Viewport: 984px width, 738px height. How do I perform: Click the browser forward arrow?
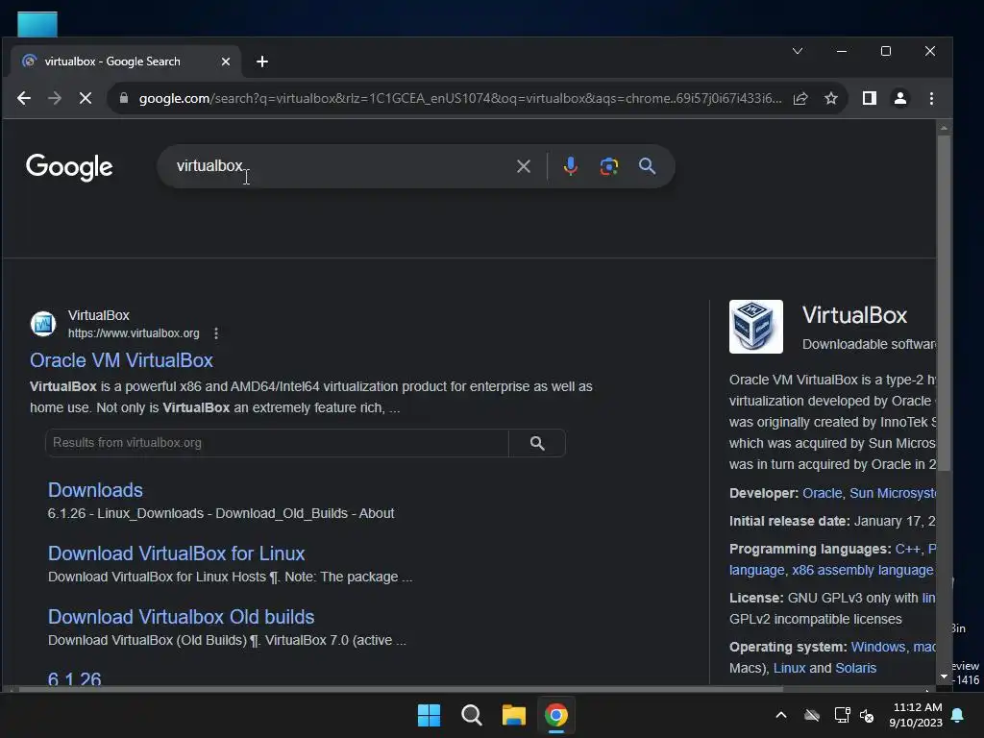click(x=55, y=99)
